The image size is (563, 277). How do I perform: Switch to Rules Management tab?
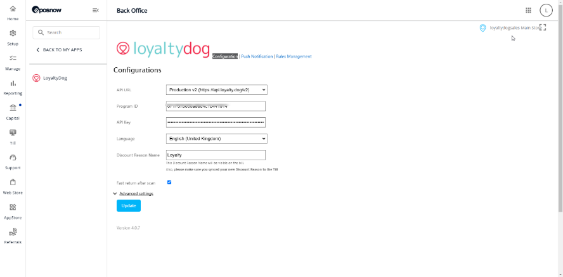[294, 56]
